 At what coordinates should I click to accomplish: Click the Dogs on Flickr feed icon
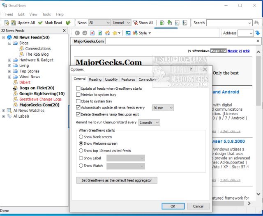16,88
